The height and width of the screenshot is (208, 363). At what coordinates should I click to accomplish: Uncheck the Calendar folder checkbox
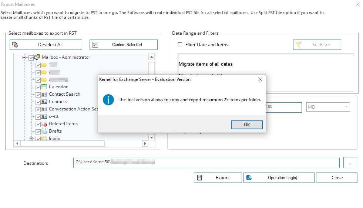[38, 87]
